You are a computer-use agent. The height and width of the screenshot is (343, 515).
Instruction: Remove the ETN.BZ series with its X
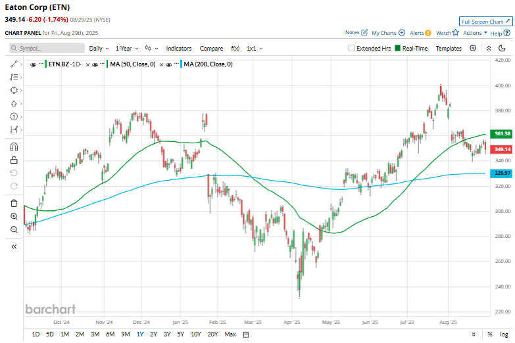pos(87,64)
